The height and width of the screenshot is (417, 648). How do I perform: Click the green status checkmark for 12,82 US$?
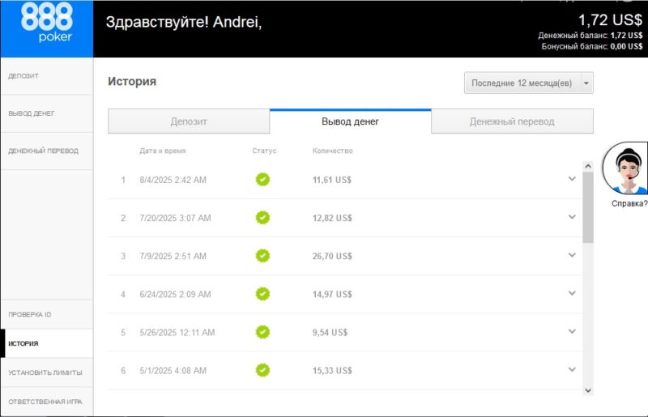tap(262, 218)
